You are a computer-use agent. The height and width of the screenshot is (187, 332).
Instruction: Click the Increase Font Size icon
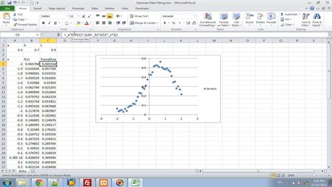[84, 16]
